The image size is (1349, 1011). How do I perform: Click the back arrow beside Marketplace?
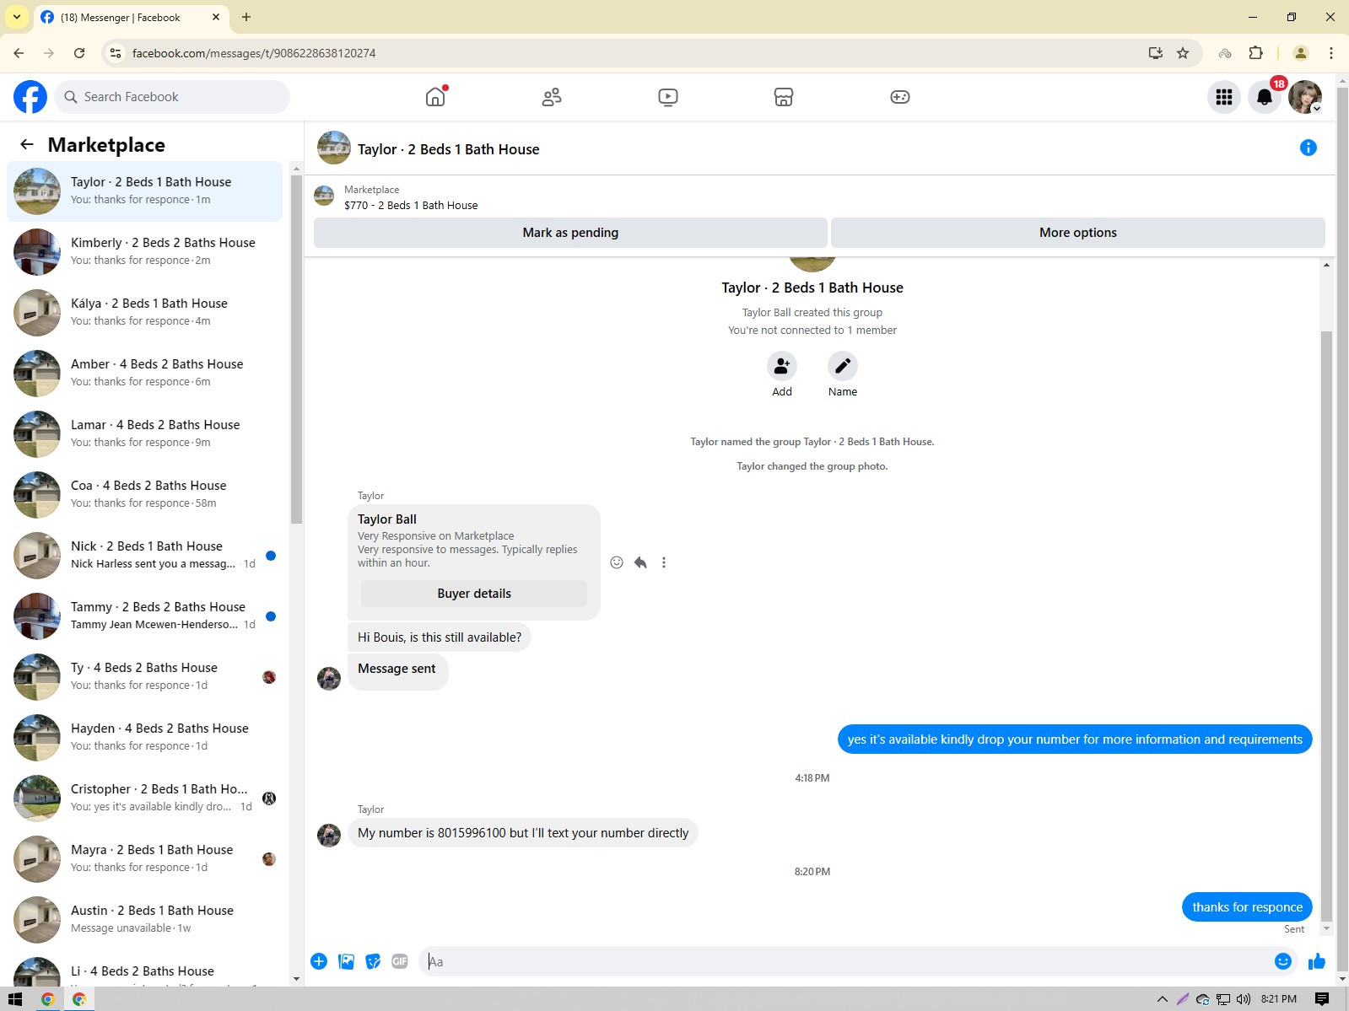coord(27,144)
